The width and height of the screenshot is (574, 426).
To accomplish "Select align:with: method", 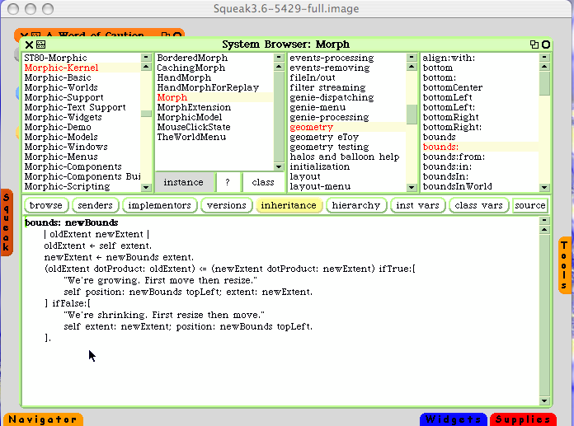I will click(480, 58).
